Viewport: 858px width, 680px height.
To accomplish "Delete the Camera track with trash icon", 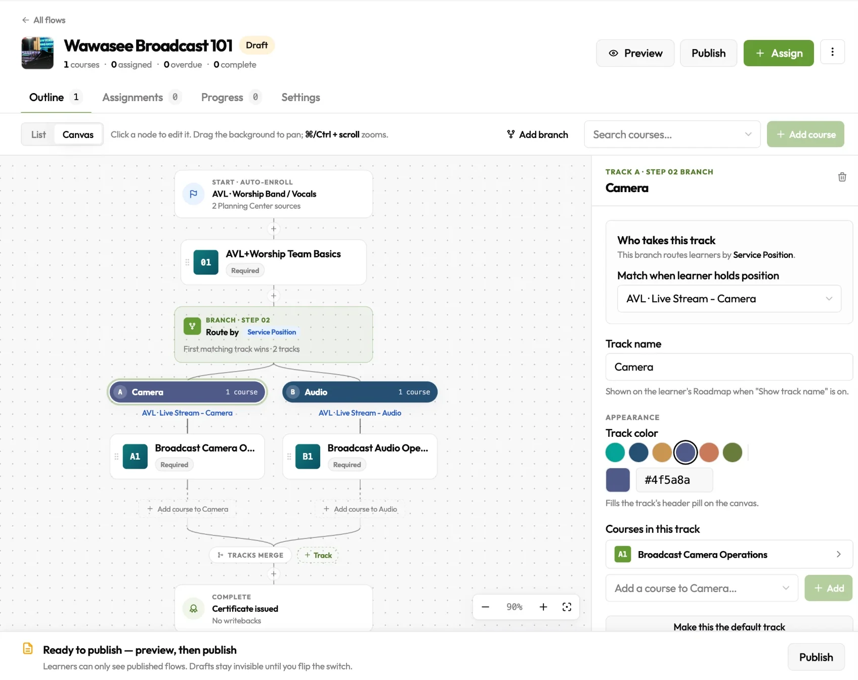I will (842, 177).
